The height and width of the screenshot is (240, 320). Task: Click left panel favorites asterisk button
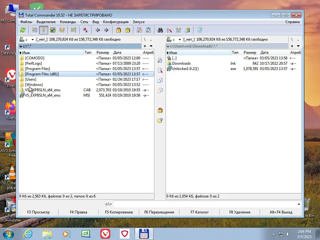145,46
